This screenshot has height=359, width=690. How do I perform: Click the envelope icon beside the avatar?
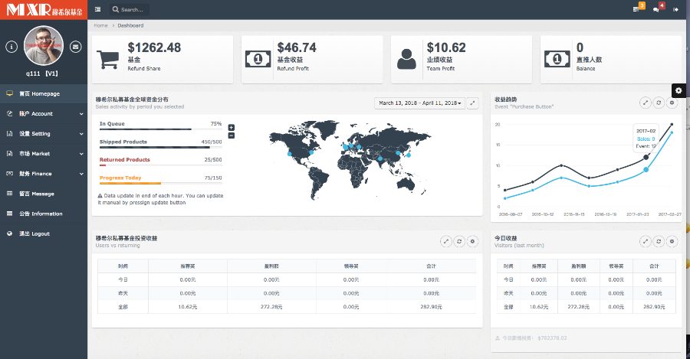tap(75, 47)
